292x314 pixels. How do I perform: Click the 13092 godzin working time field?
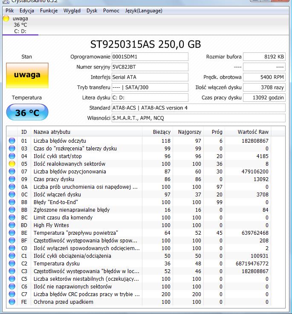point(264,98)
